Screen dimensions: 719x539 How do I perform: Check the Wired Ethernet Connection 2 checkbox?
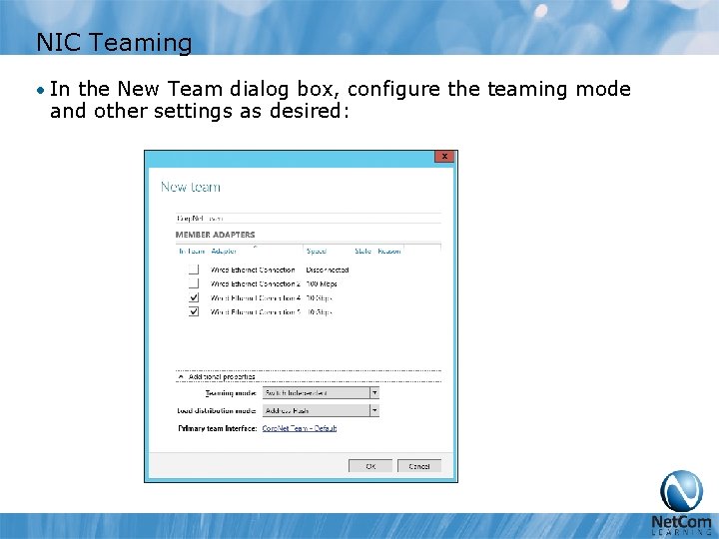(x=194, y=283)
